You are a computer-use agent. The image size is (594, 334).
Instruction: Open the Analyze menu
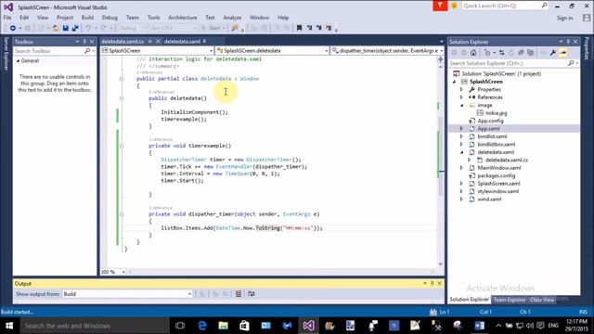(x=232, y=18)
